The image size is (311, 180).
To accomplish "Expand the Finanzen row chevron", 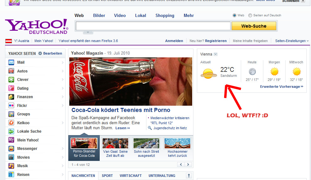I will [x=62, y=97].
